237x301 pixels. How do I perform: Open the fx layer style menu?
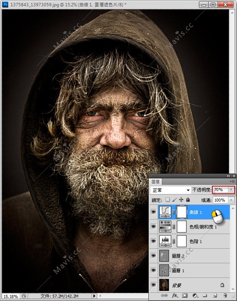tap(175, 295)
